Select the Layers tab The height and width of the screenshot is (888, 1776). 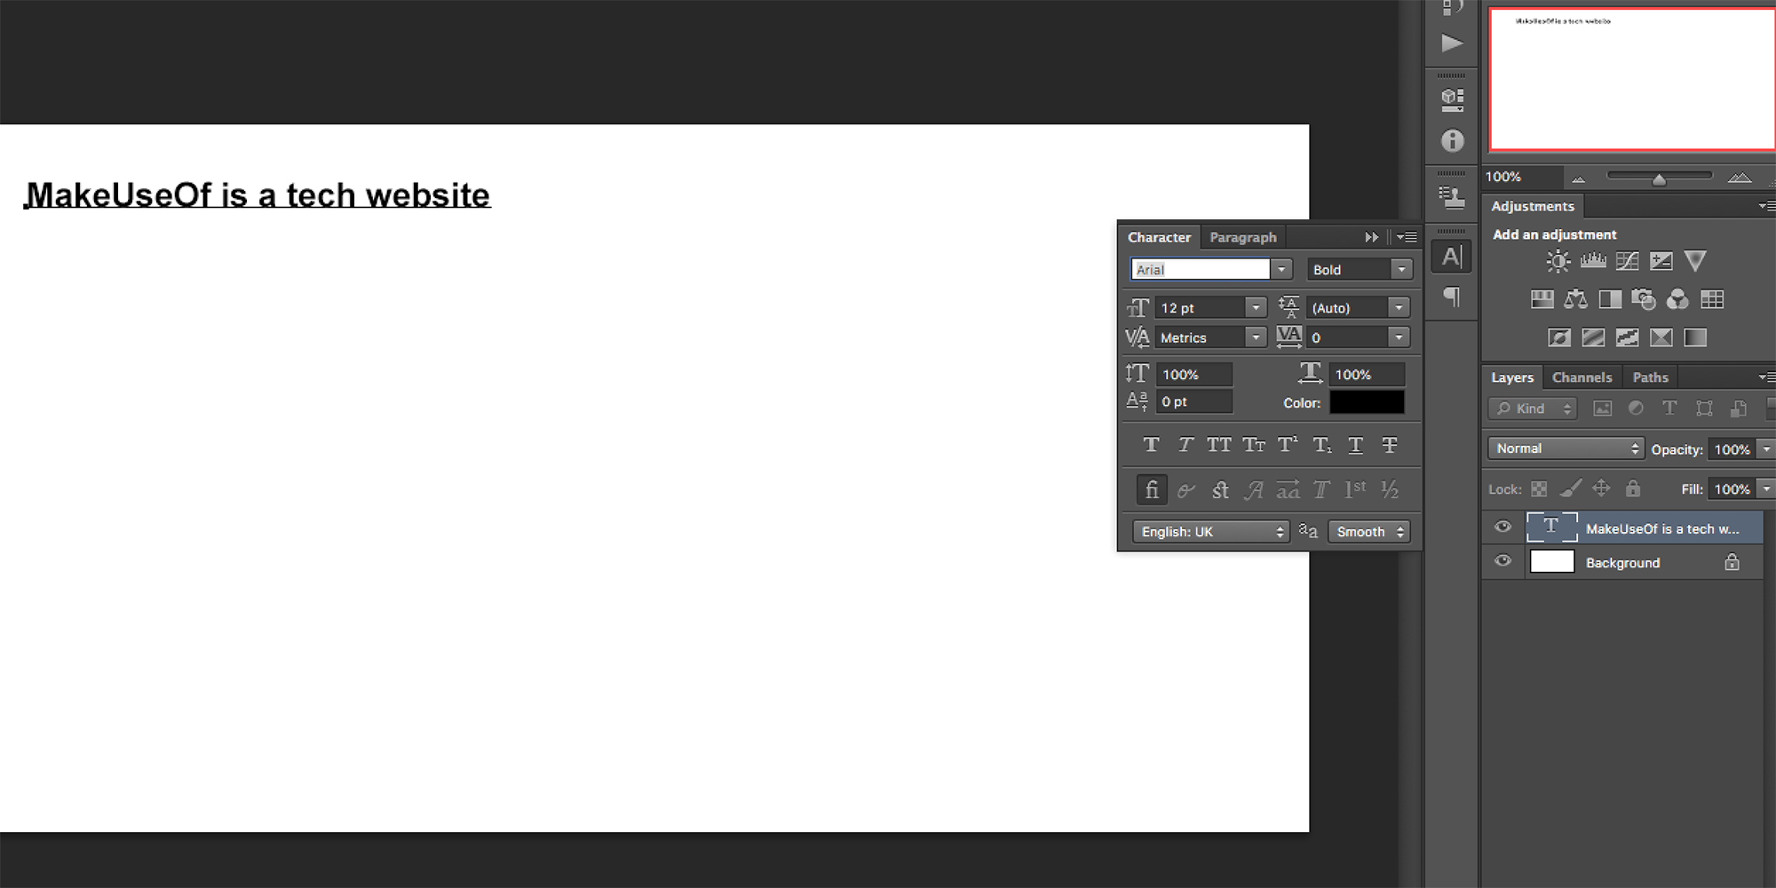coord(1512,377)
